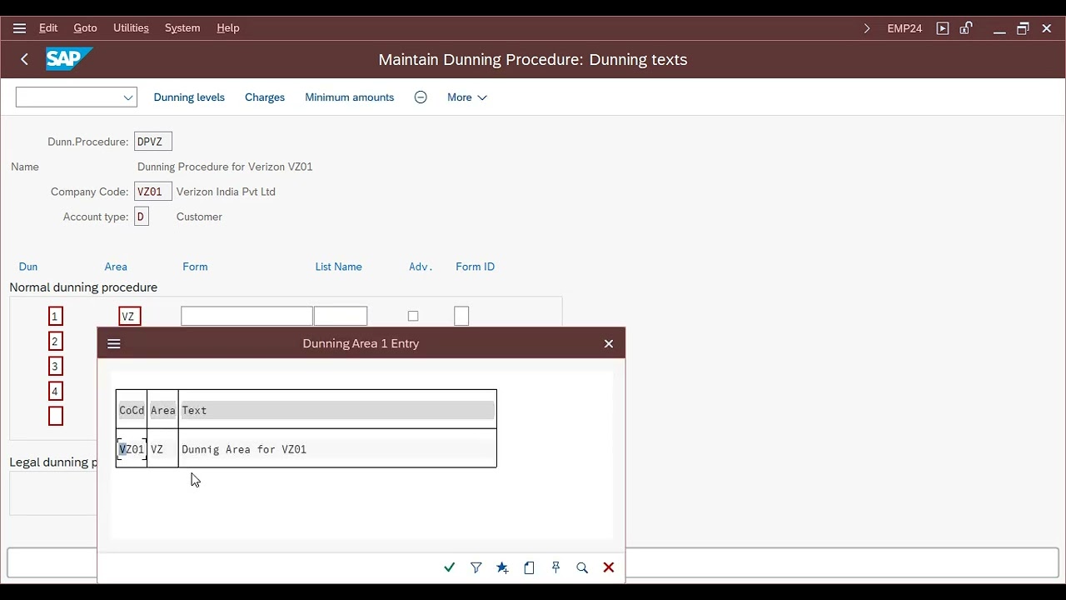Viewport: 1066px width, 600px height.
Task: Click the Area field VZ for level 1
Action: coord(130,317)
